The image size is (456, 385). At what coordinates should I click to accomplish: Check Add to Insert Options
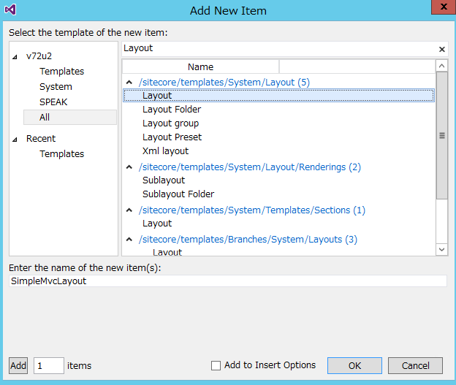(216, 365)
